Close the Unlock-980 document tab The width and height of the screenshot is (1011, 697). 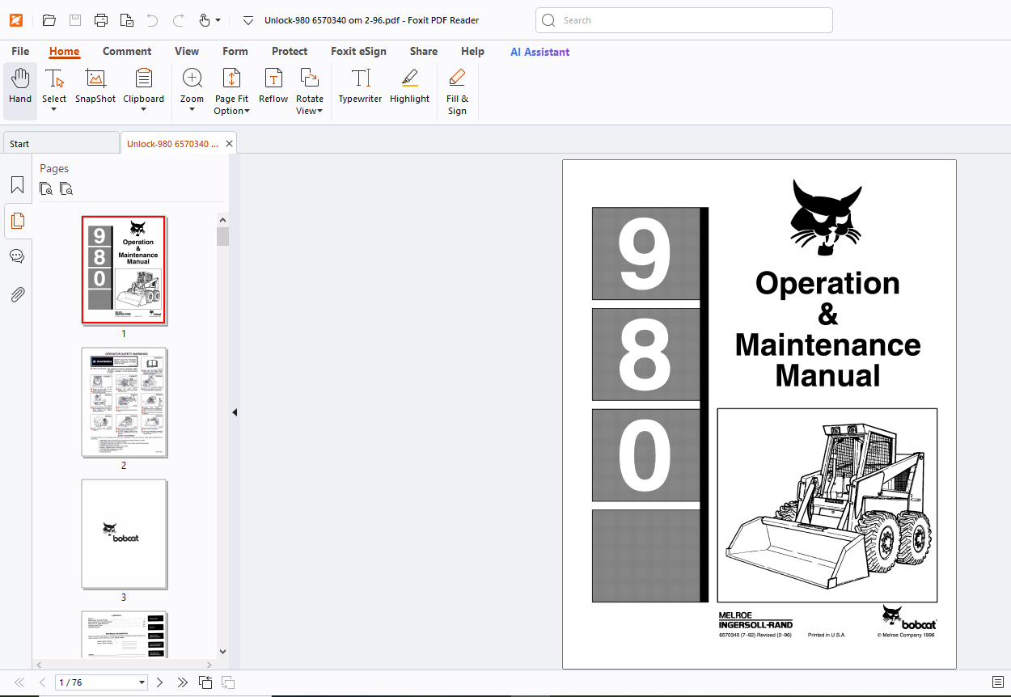pyautogui.click(x=230, y=143)
